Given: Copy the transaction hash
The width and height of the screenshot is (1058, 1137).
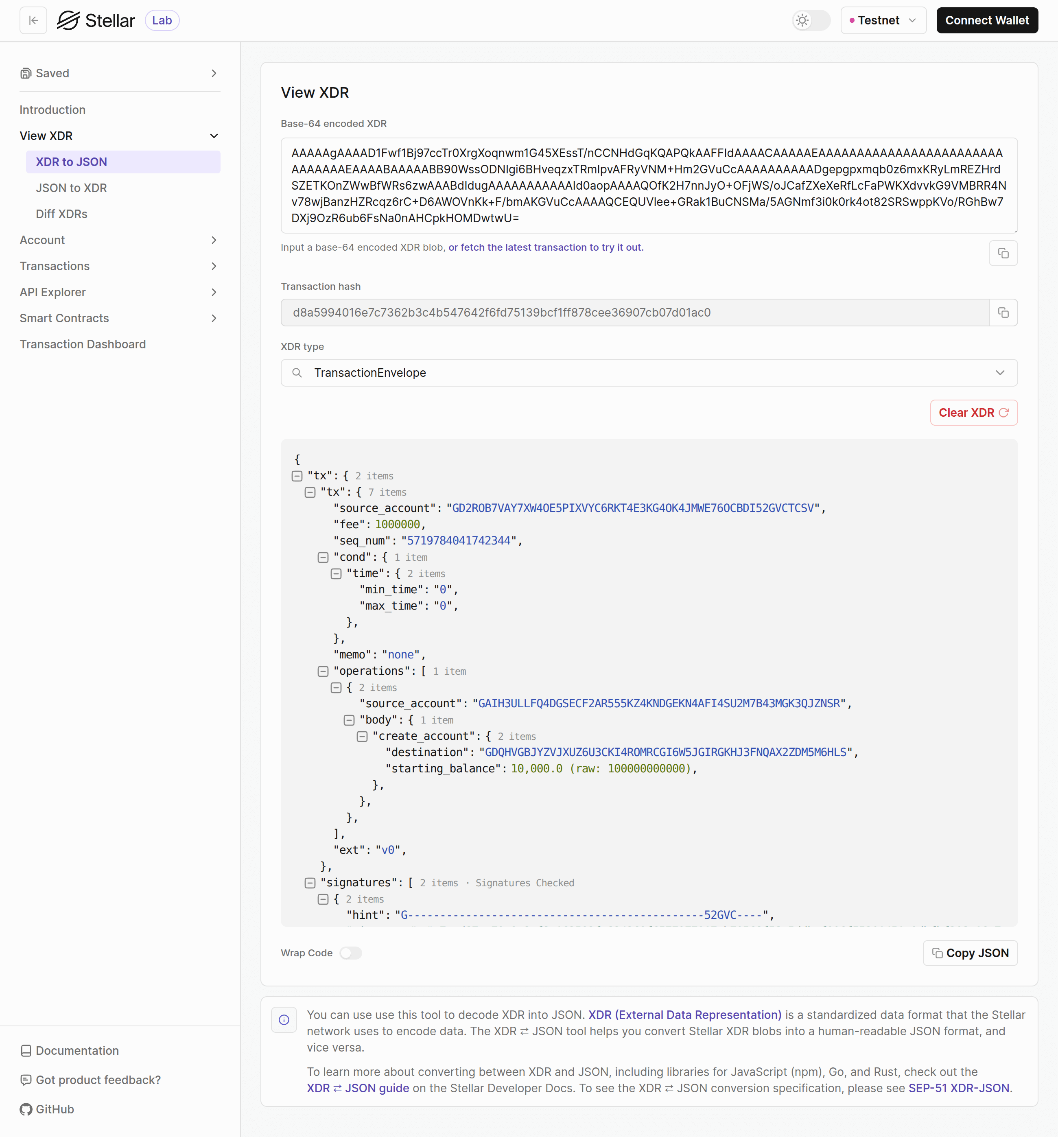Looking at the screenshot, I should click(1003, 312).
